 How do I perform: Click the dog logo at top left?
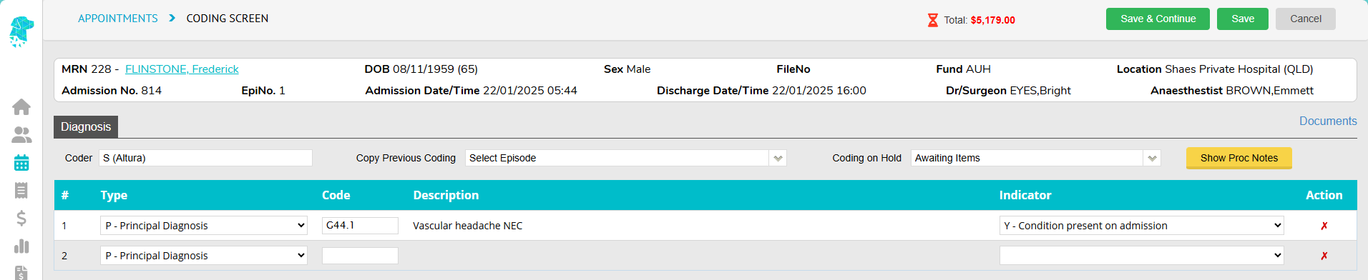[x=21, y=31]
